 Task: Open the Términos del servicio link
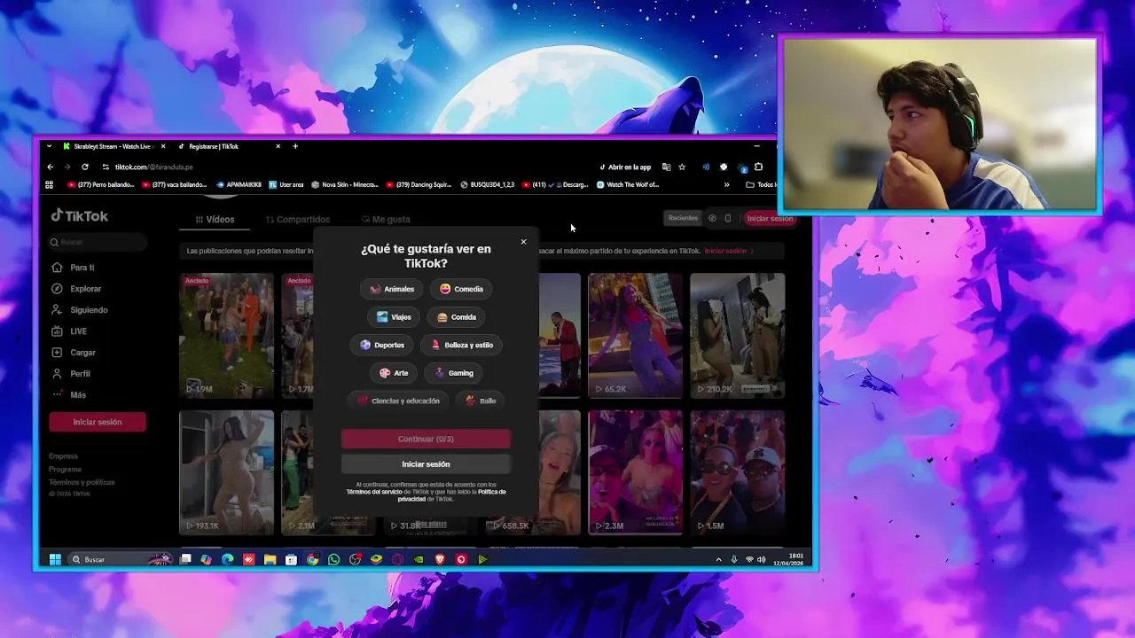point(373,492)
